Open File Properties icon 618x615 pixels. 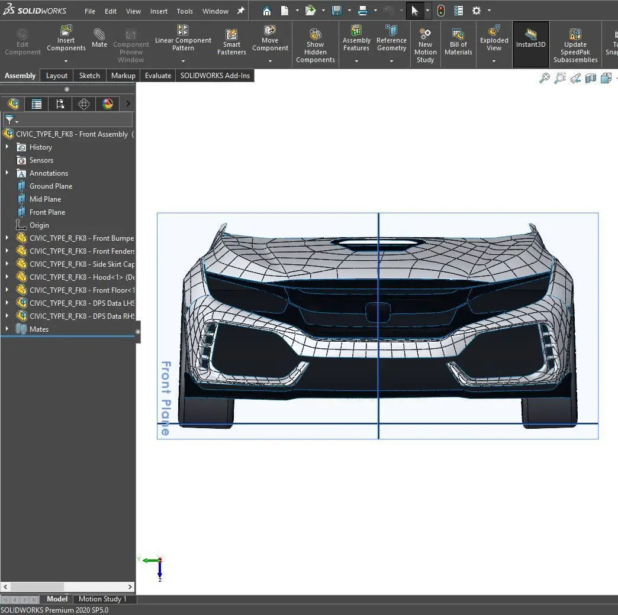[x=458, y=11]
